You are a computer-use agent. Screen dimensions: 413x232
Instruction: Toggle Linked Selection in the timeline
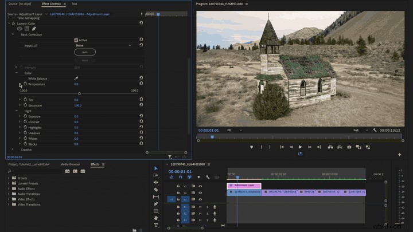[189, 177]
